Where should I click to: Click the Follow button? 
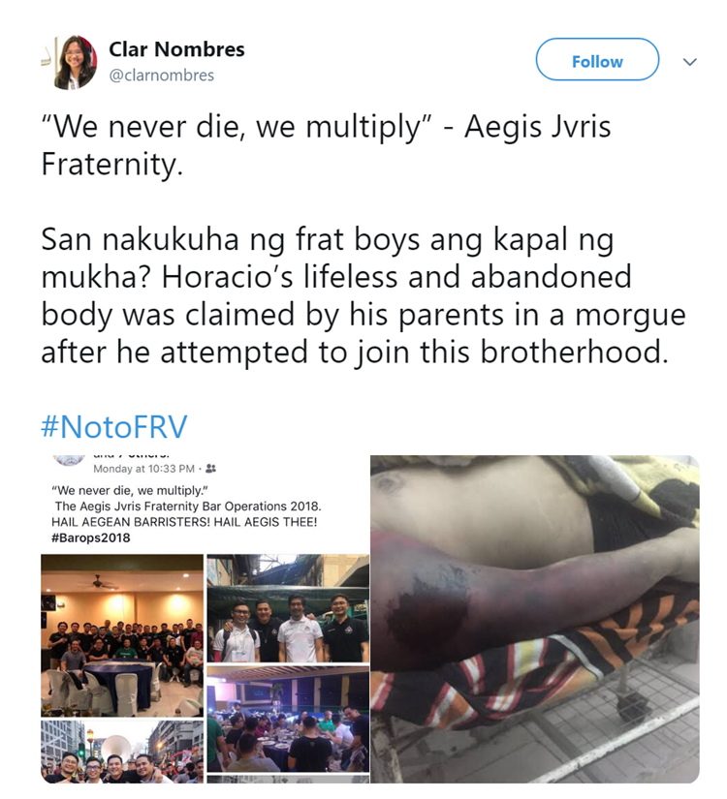click(x=597, y=60)
